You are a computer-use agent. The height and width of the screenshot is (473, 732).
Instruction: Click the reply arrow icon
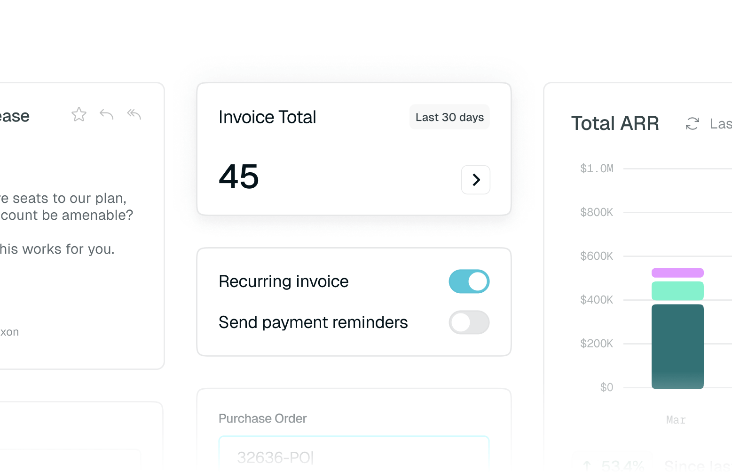click(x=107, y=114)
